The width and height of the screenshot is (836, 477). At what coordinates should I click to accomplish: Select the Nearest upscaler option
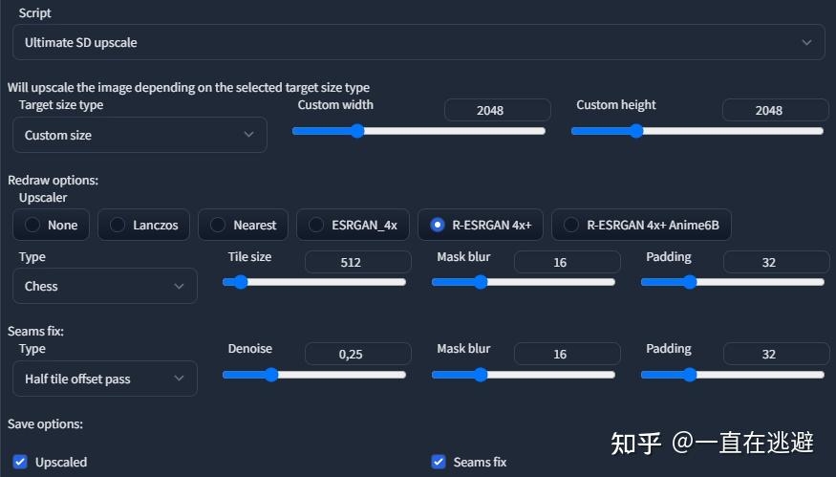[243, 225]
